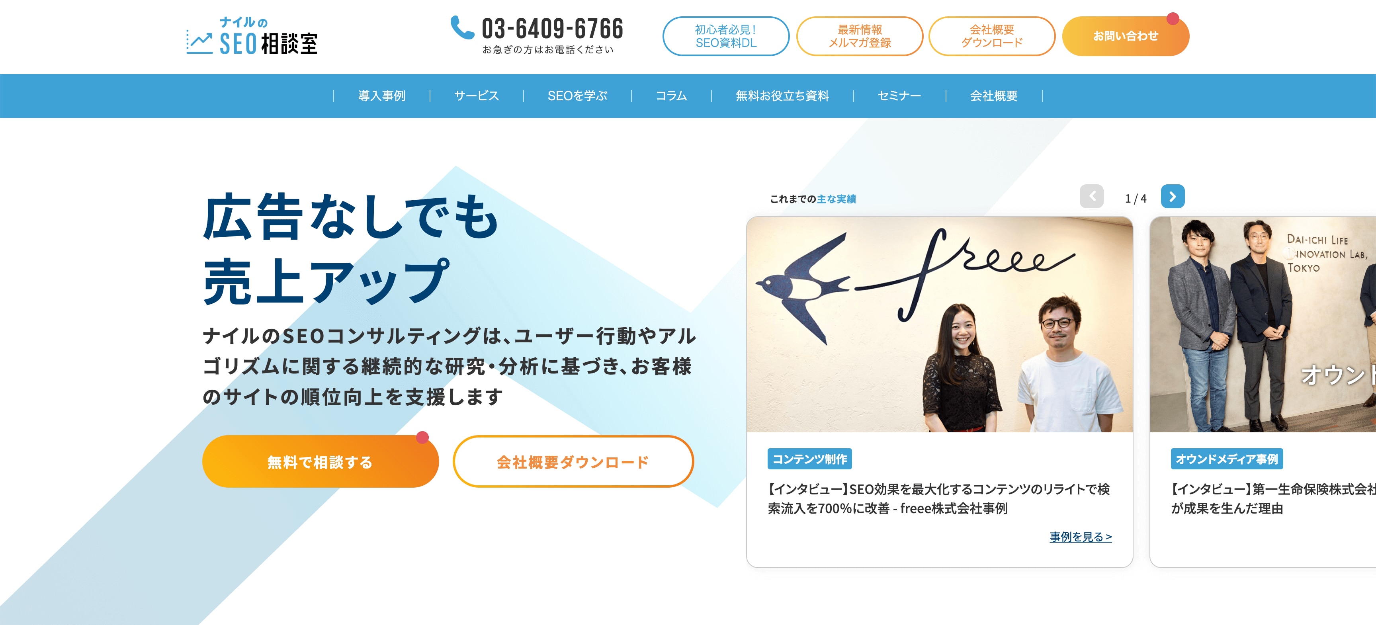1376x625 pixels.
Task: Open the freee interview photo thumbnail
Action: [x=940, y=324]
